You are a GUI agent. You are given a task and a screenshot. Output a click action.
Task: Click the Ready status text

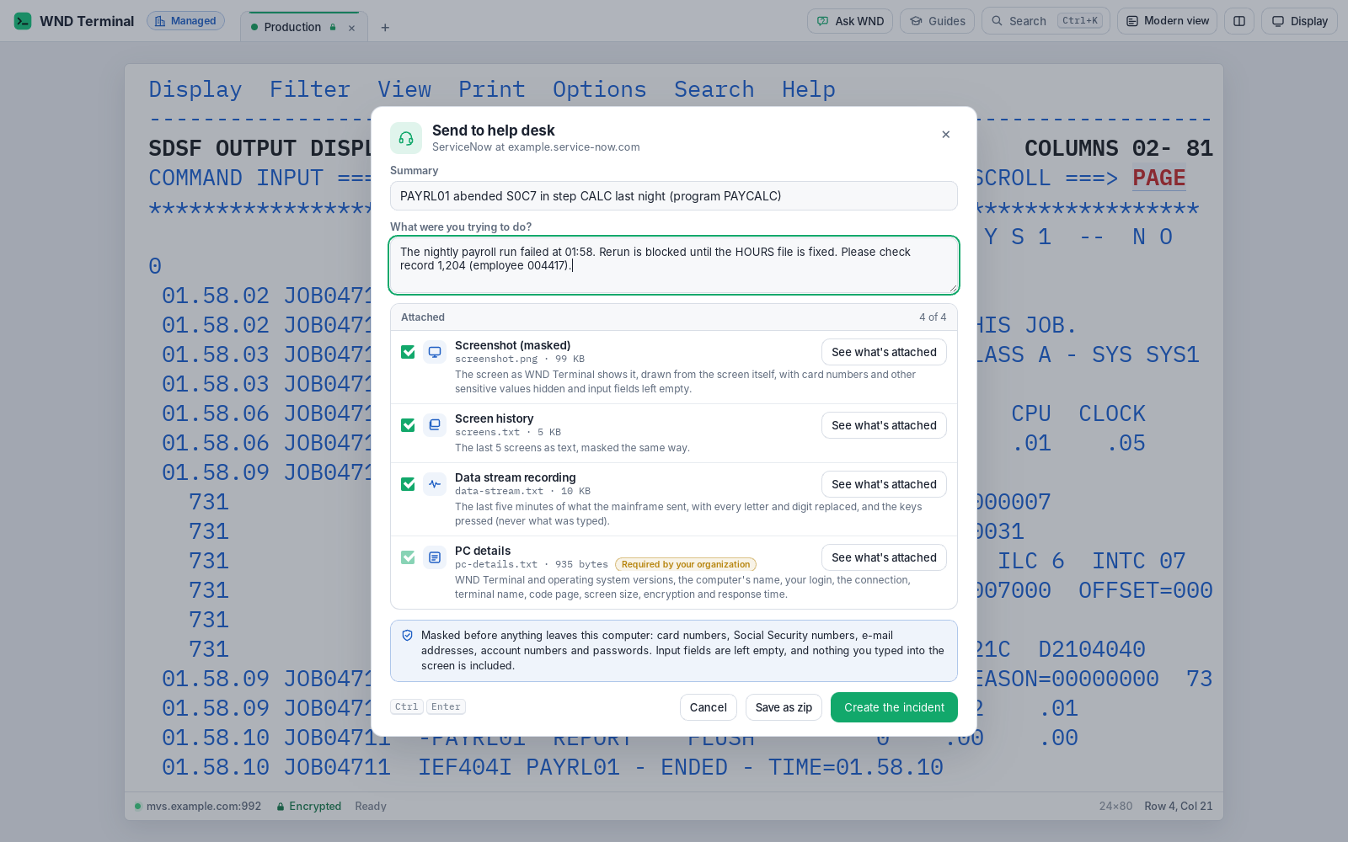[x=371, y=807]
